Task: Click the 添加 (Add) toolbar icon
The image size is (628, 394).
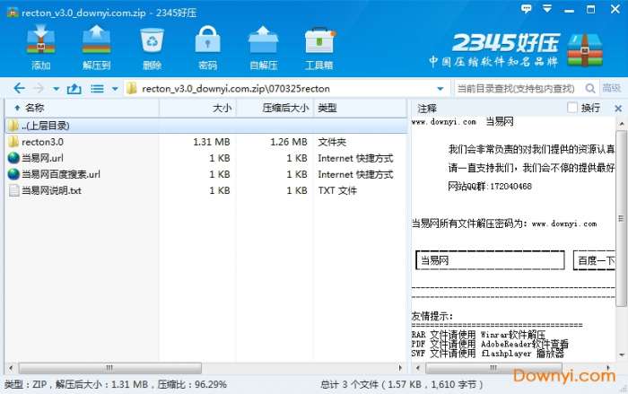Action: click(x=41, y=39)
